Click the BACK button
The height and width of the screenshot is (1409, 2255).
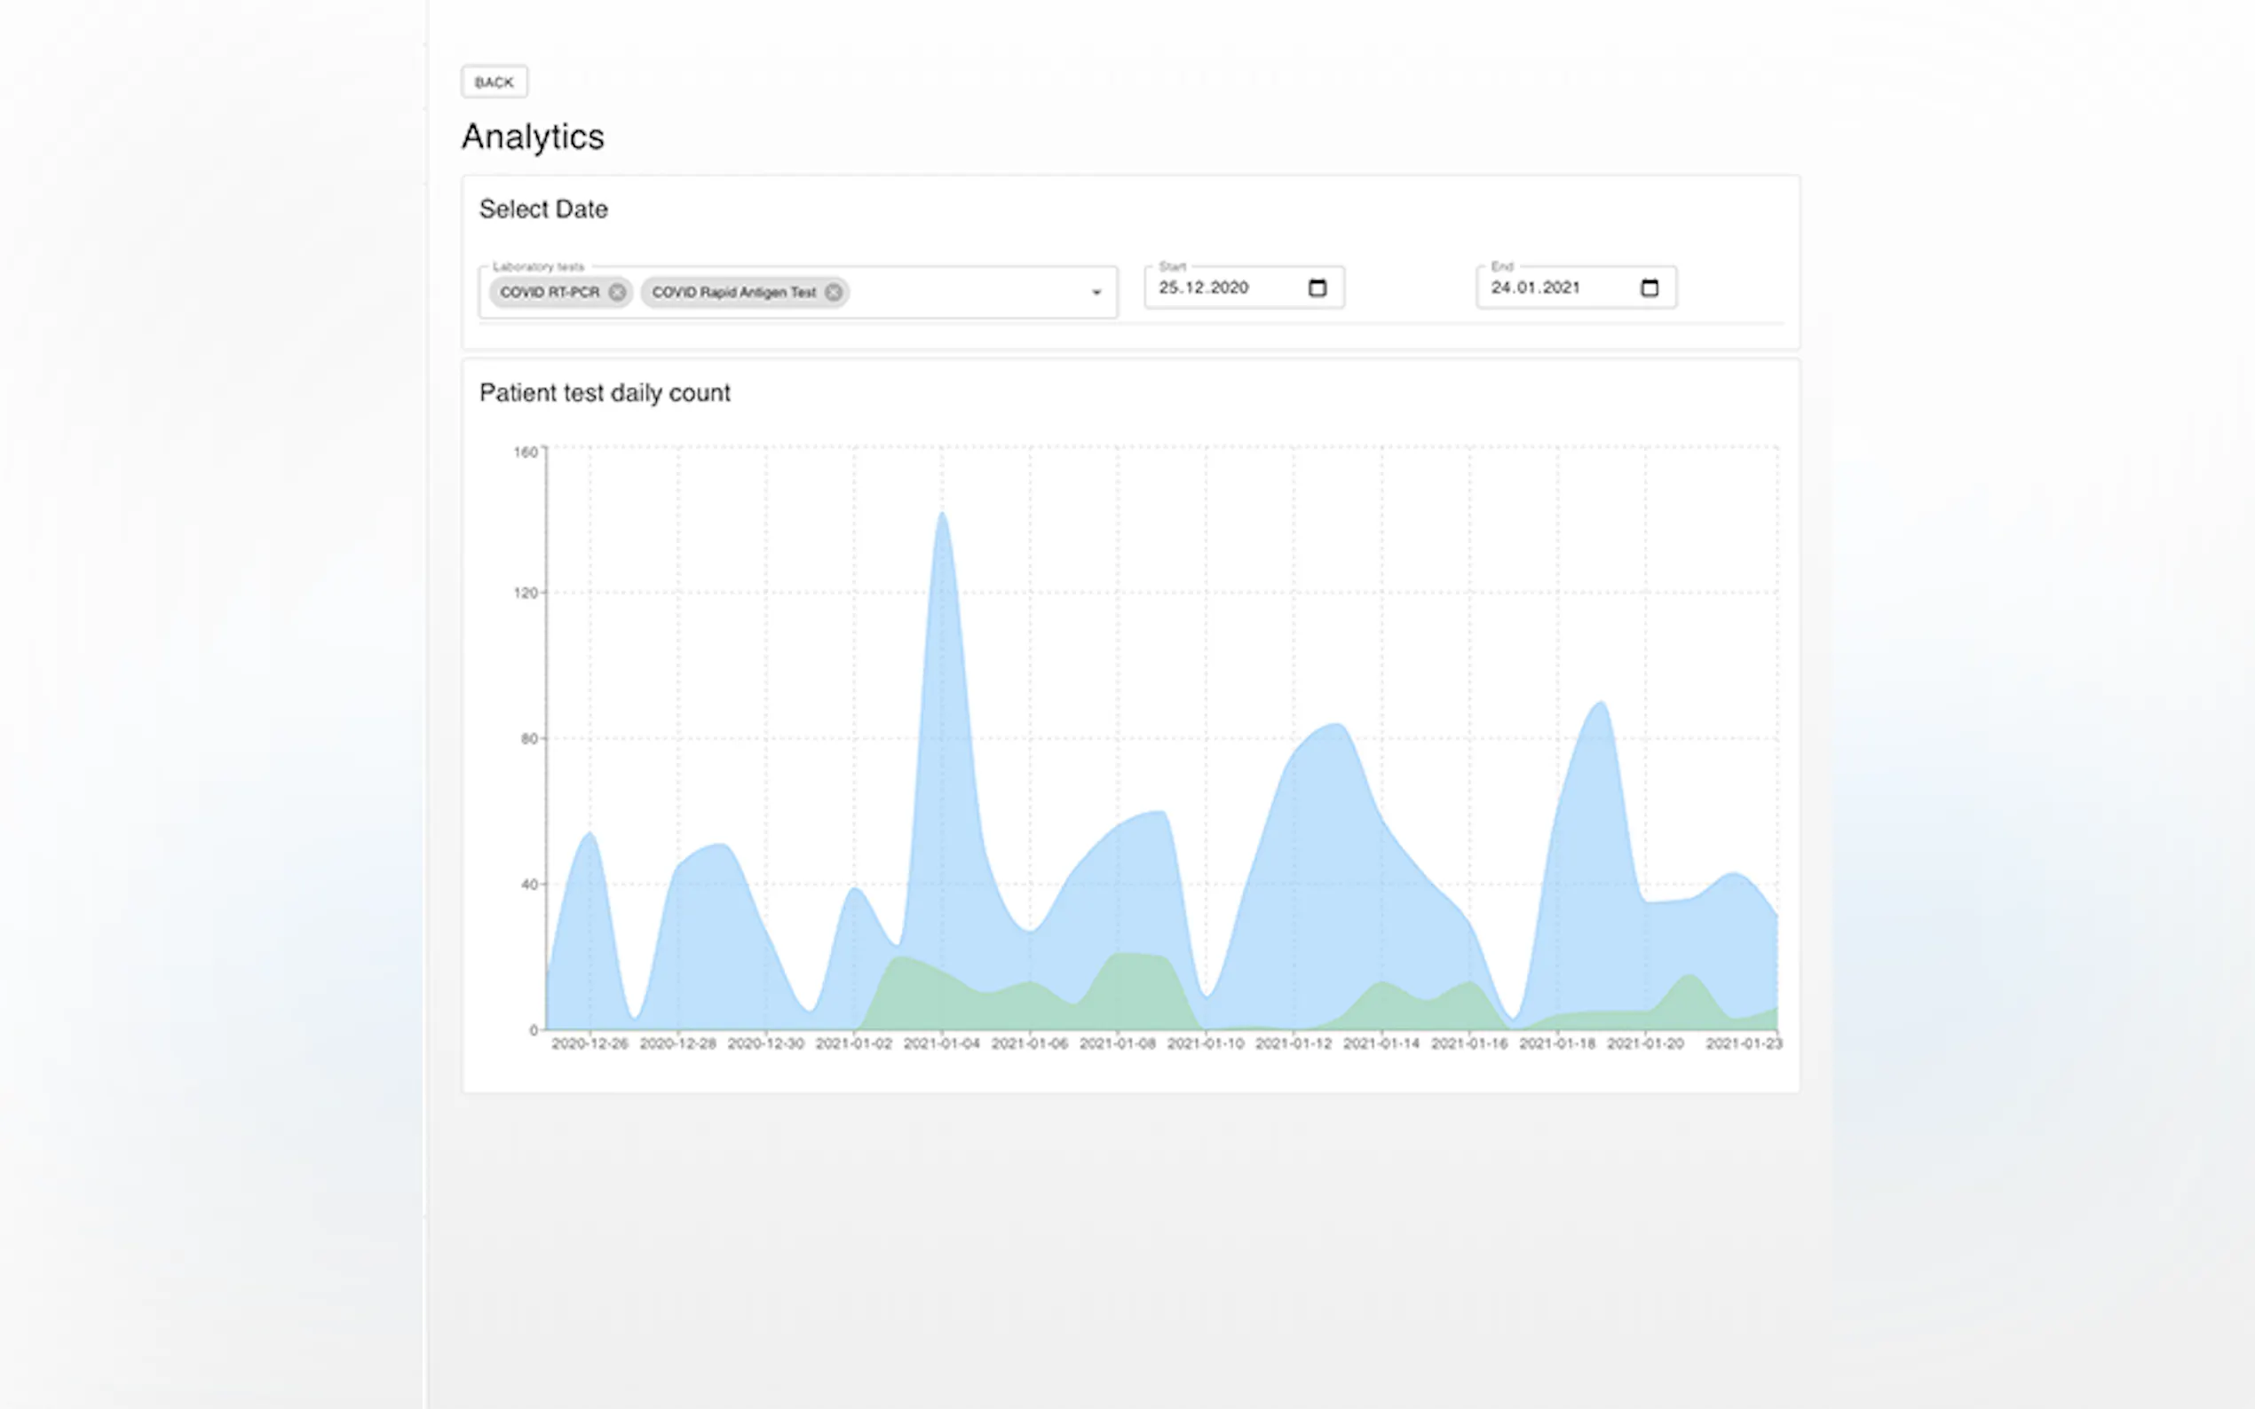[495, 82]
